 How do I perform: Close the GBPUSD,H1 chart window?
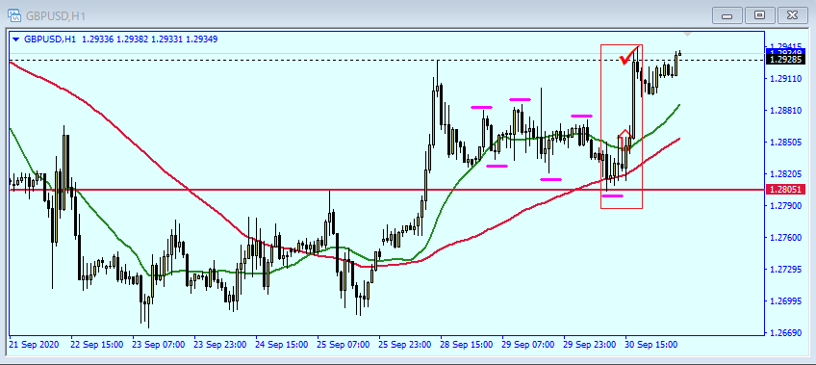point(793,15)
